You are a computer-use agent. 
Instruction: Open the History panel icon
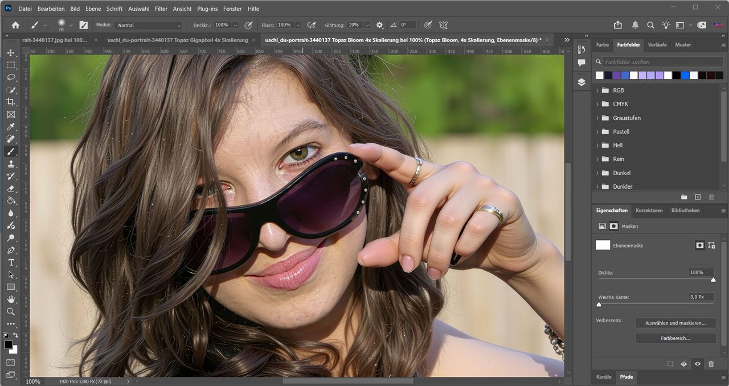[581, 49]
